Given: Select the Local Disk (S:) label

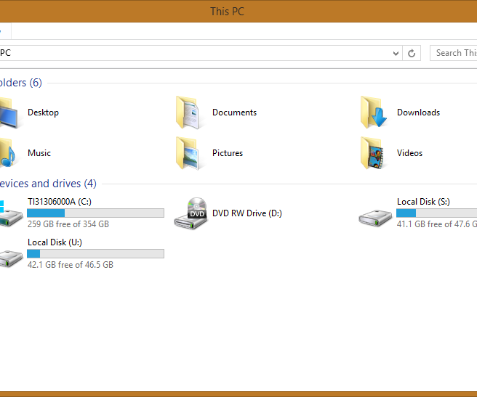Looking at the screenshot, I should (x=423, y=202).
